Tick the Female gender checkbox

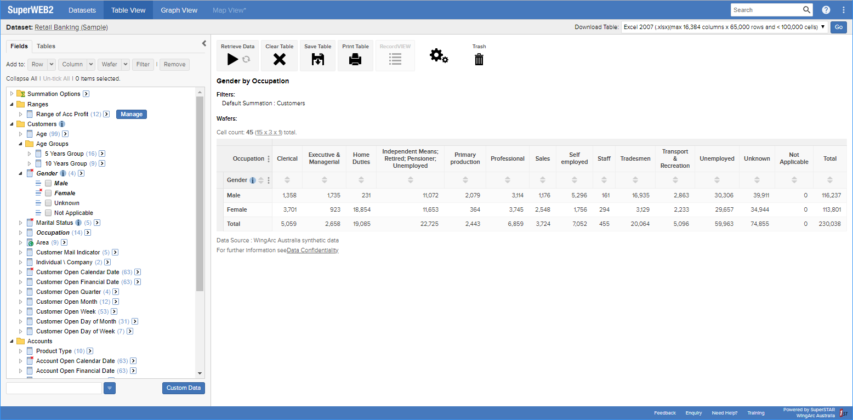click(48, 193)
